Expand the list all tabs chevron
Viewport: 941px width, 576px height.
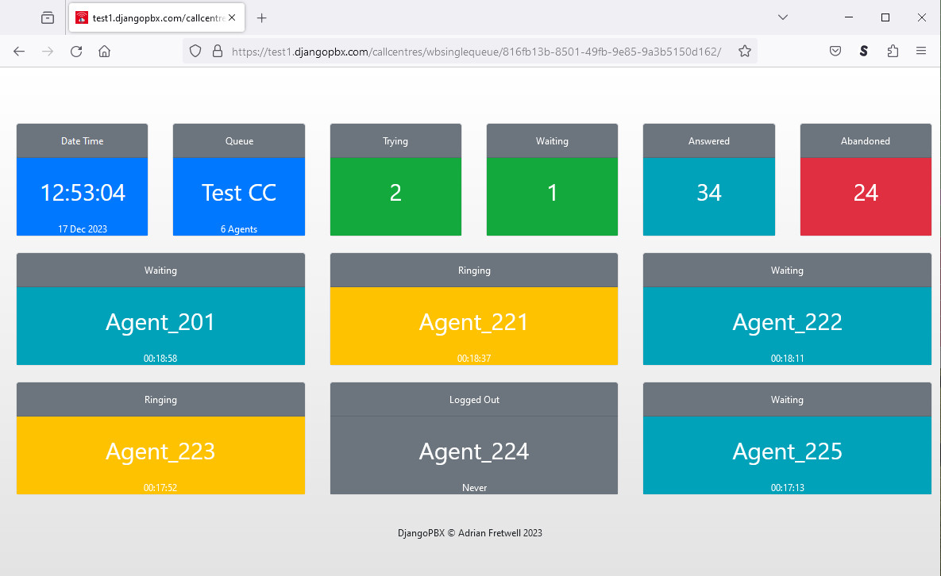pos(782,17)
